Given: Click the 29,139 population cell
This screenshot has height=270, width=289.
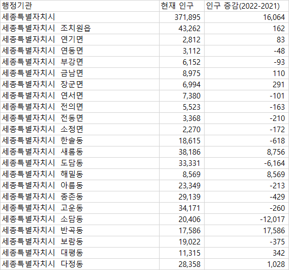Looking at the screenshot, I should pyautogui.click(x=182, y=197).
